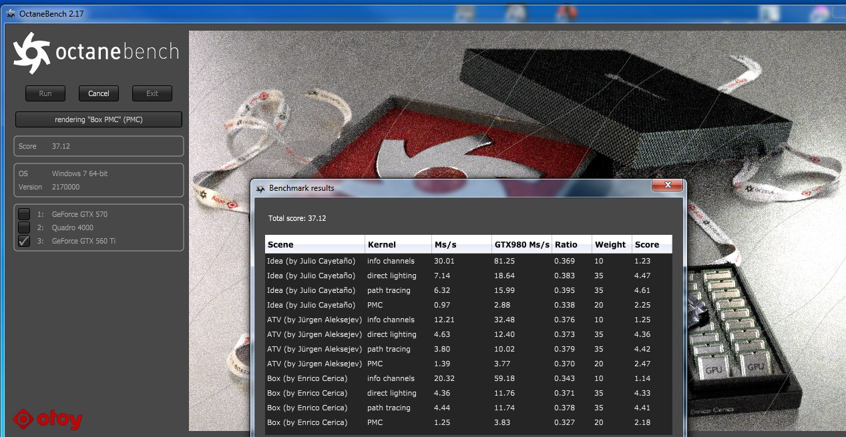The width and height of the screenshot is (846, 437).
Task: Click the 30.01 Ms/s cell
Action: pyautogui.click(x=443, y=261)
